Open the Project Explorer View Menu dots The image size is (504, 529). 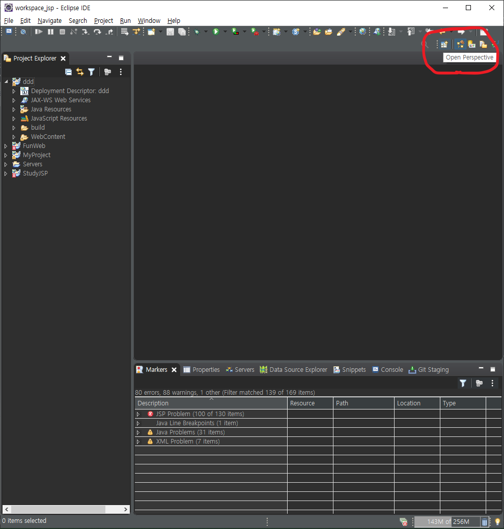tap(121, 72)
